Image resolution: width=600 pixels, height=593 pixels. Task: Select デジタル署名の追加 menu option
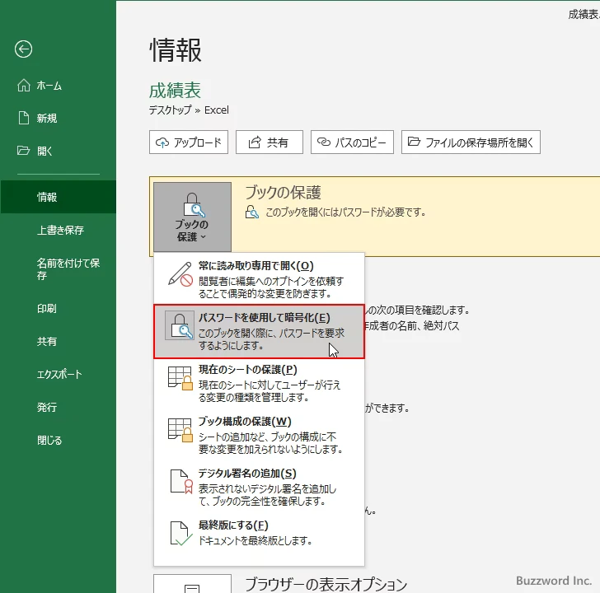[x=259, y=487]
